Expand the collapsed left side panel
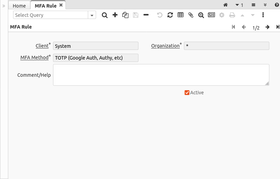Viewport: 280px width, 179px height. (x=4, y=6)
